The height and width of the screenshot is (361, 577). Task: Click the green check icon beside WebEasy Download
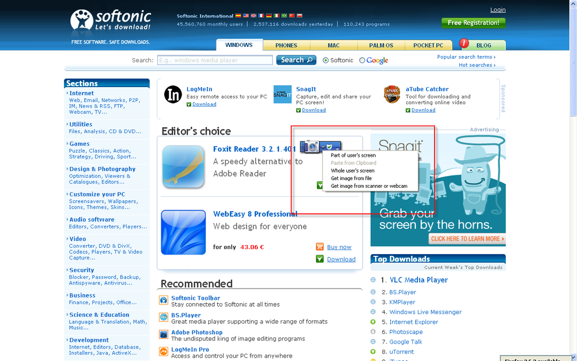coord(320,259)
